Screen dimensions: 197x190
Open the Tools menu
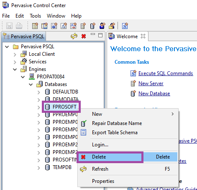[36, 16]
